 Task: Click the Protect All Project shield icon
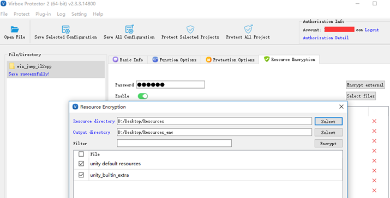tap(248, 29)
